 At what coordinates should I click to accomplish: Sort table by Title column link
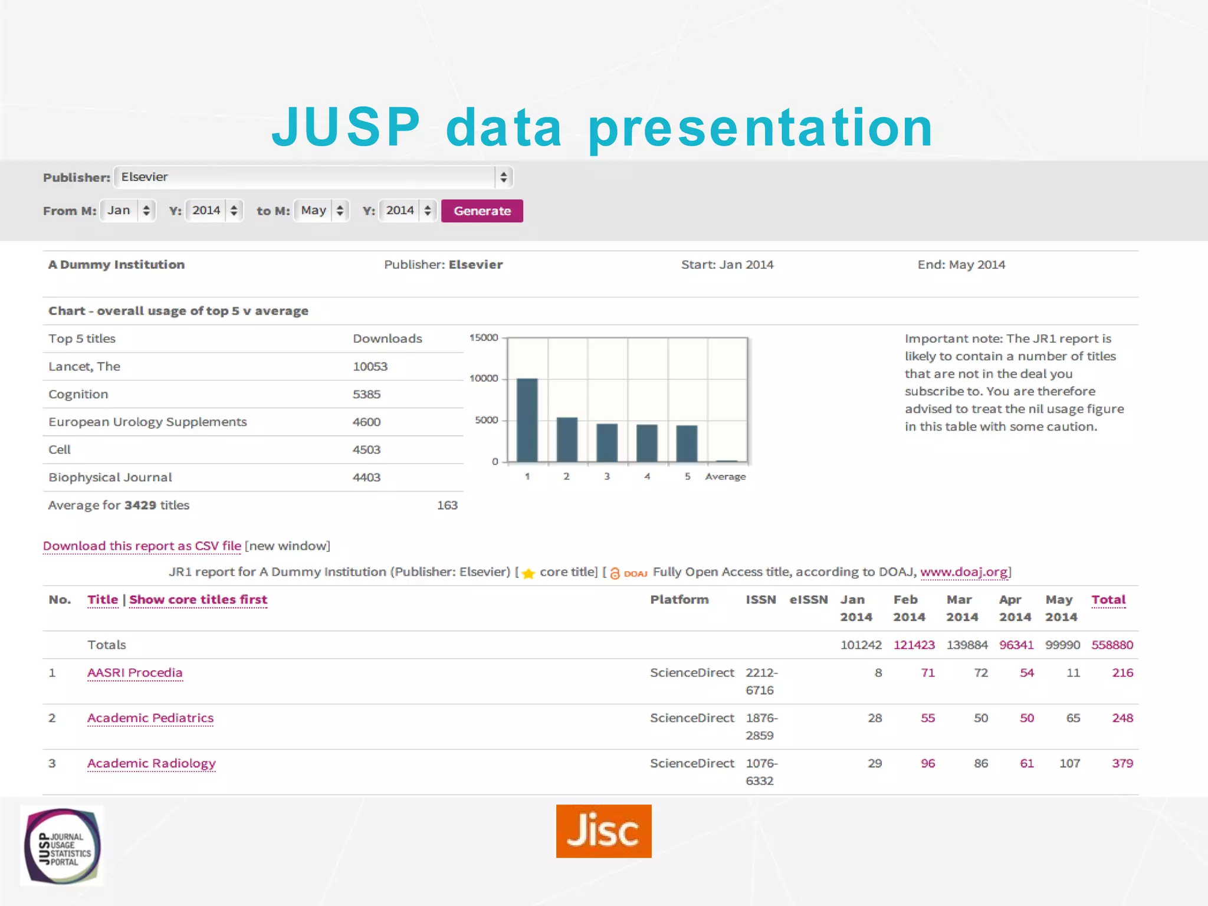point(103,600)
